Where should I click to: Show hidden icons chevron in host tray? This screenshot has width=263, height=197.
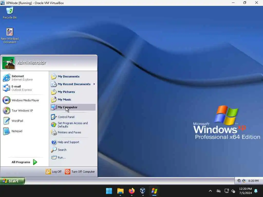210,191
